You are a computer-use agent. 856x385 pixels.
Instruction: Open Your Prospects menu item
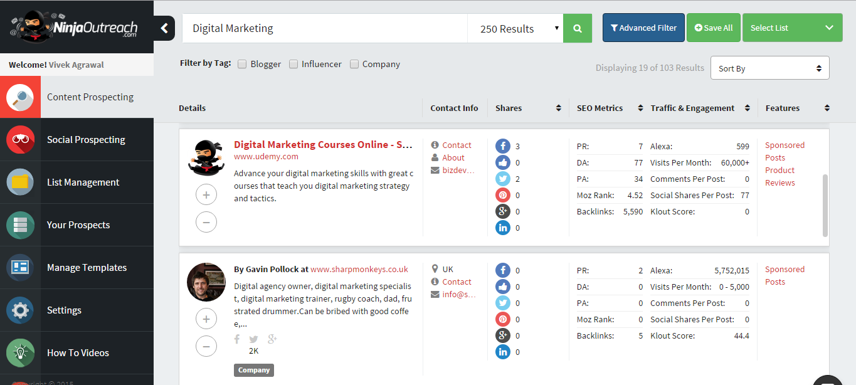(77, 225)
